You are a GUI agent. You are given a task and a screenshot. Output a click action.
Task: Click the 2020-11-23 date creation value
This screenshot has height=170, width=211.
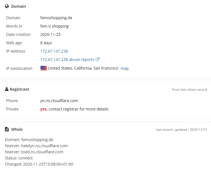50,35
